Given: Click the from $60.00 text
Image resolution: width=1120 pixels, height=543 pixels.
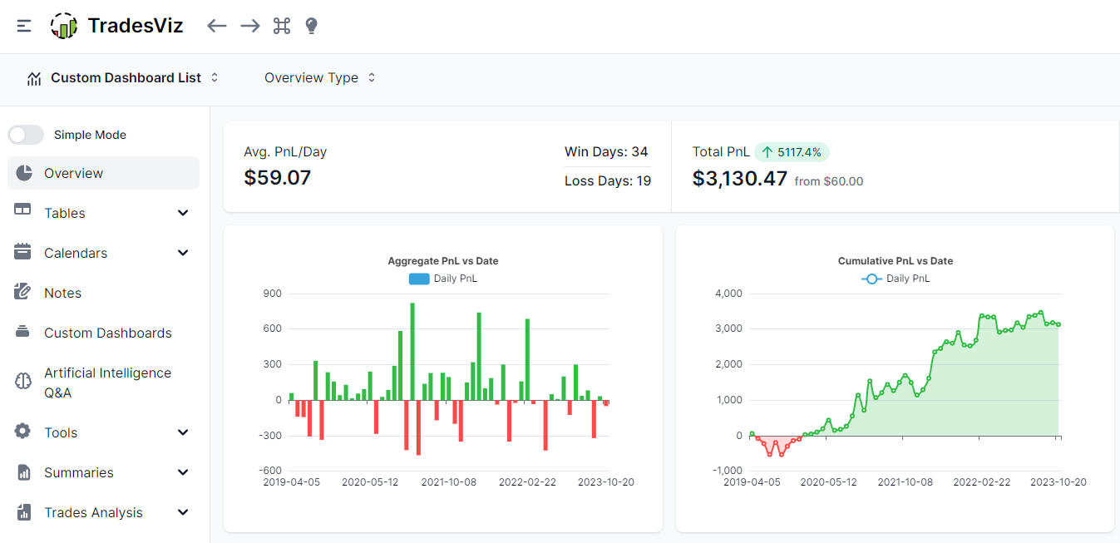Looking at the screenshot, I should pyautogui.click(x=829, y=181).
